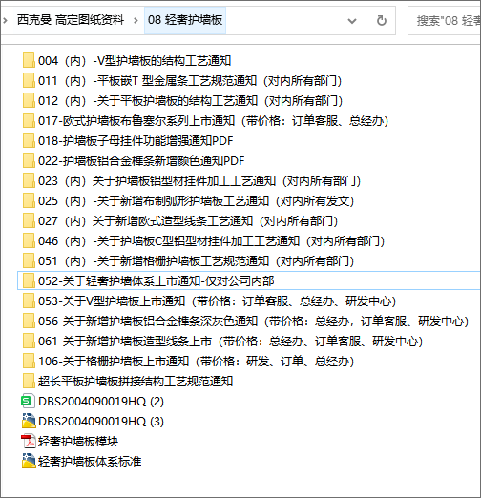Click the refresh icon beside address bar

click(381, 21)
